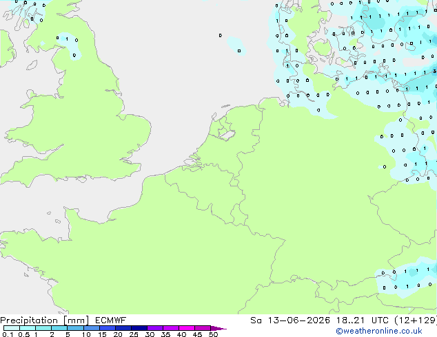Click the '[mm]' unit label
Image resolution: width=437 pixels, height=337 pixels.
pos(77,320)
